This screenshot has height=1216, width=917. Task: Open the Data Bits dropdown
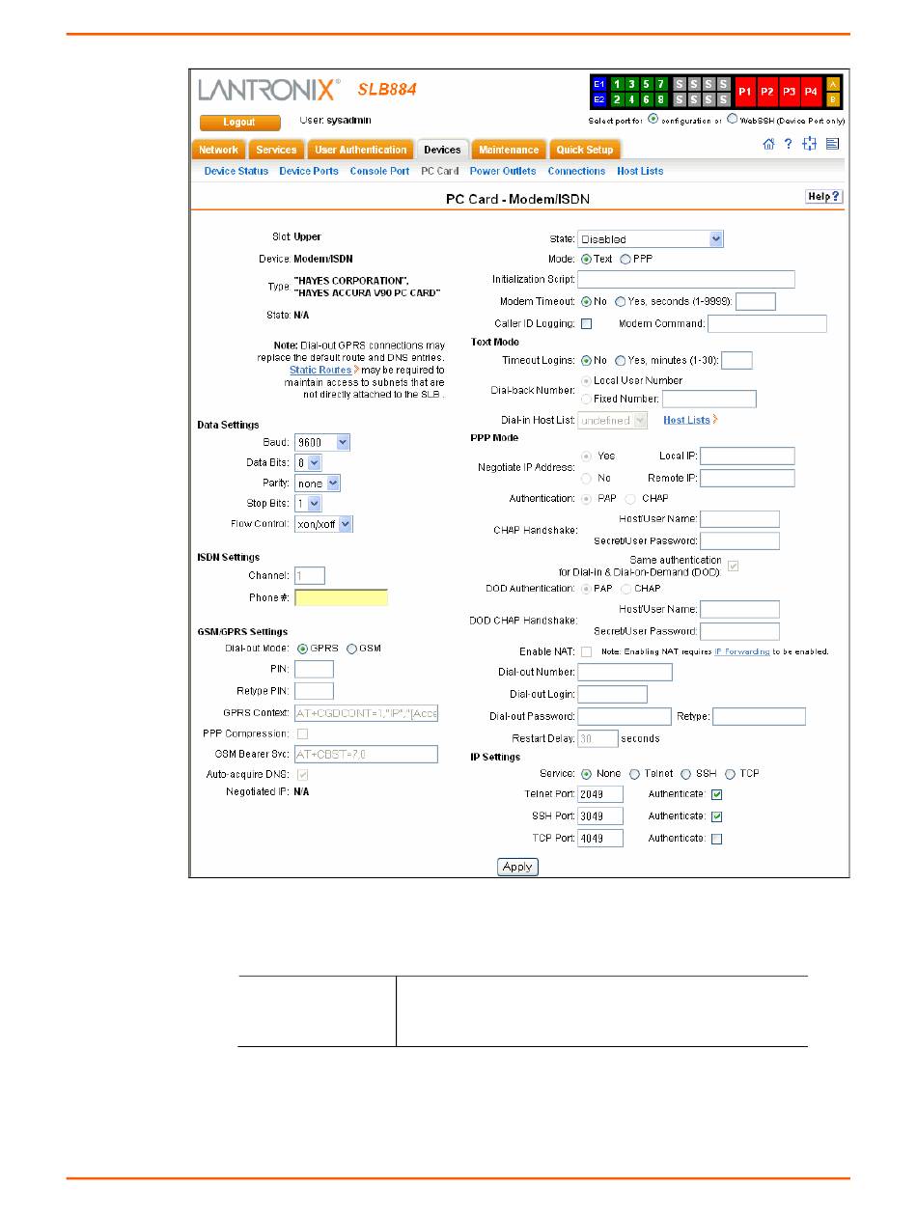pos(308,463)
